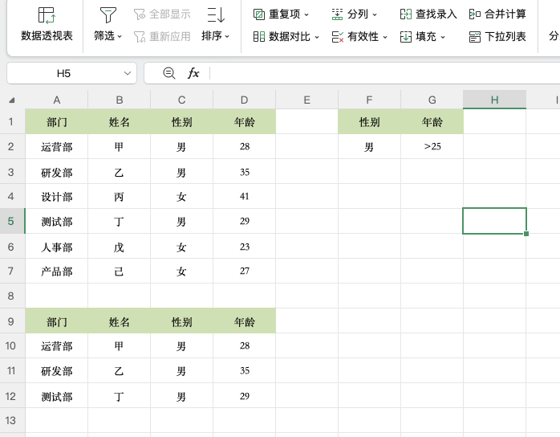560x437 pixels.
Task: Click name cell 丙
Action: [x=120, y=196]
